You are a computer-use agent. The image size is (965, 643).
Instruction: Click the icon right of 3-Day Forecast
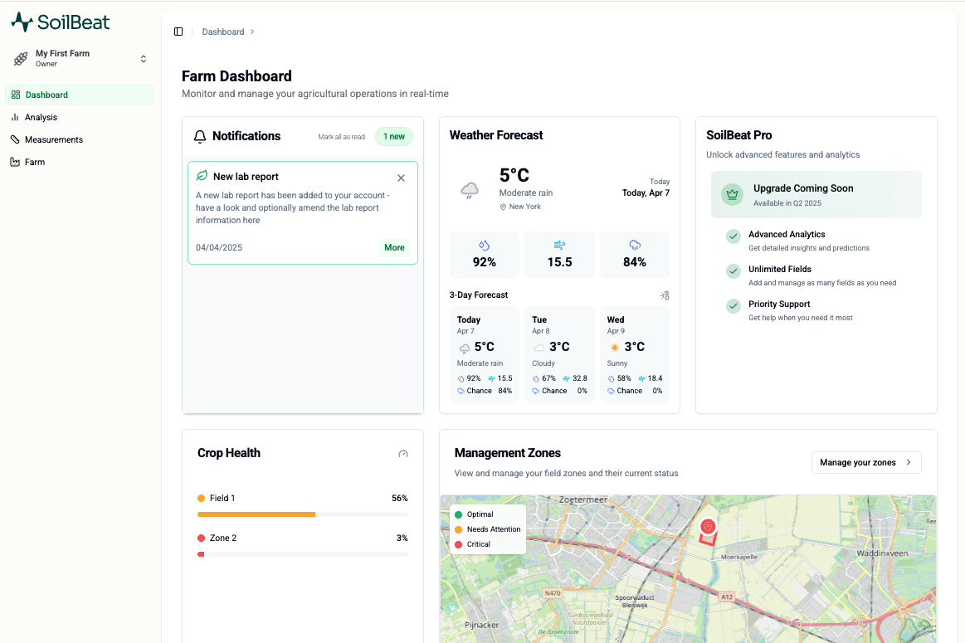click(x=665, y=295)
